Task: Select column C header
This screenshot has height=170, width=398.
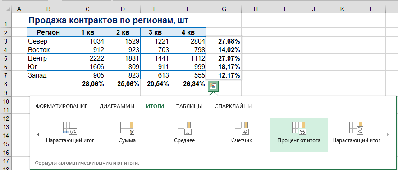Action: click(x=87, y=9)
